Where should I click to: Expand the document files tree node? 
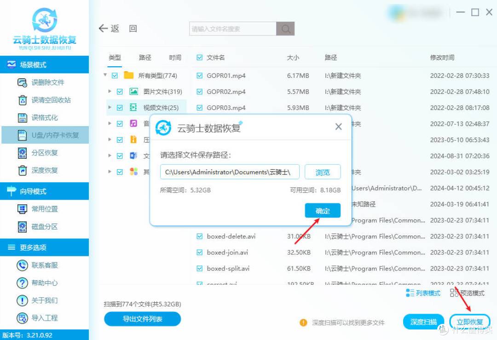(x=110, y=156)
